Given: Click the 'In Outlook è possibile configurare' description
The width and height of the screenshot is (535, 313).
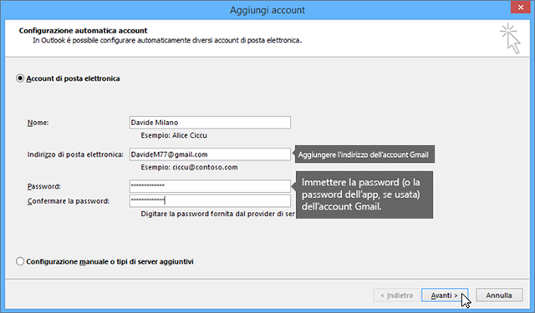Looking at the screenshot, I should 167,41.
